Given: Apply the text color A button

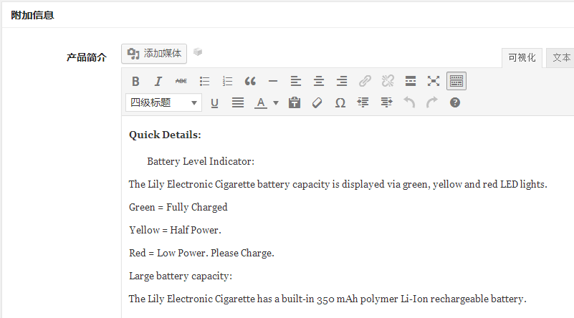Looking at the screenshot, I should click(x=261, y=103).
